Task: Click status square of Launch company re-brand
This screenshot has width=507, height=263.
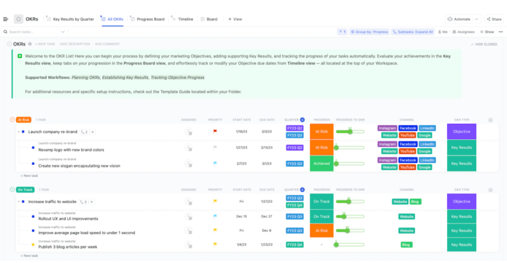Action: click(x=23, y=132)
